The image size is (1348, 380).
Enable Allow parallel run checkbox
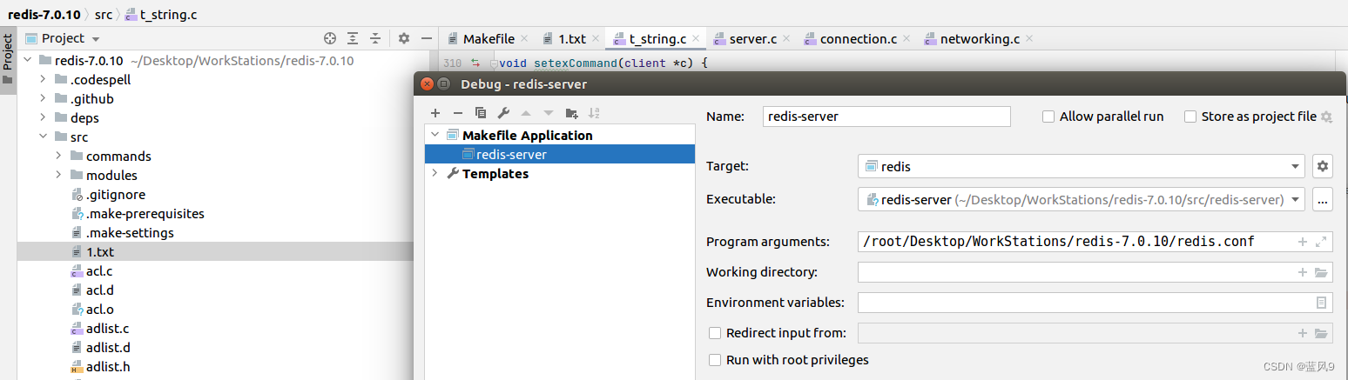[x=1048, y=117]
